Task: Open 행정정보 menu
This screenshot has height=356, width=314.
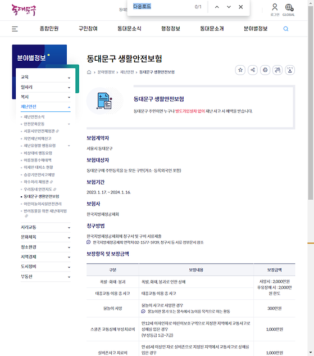Action: point(171,29)
